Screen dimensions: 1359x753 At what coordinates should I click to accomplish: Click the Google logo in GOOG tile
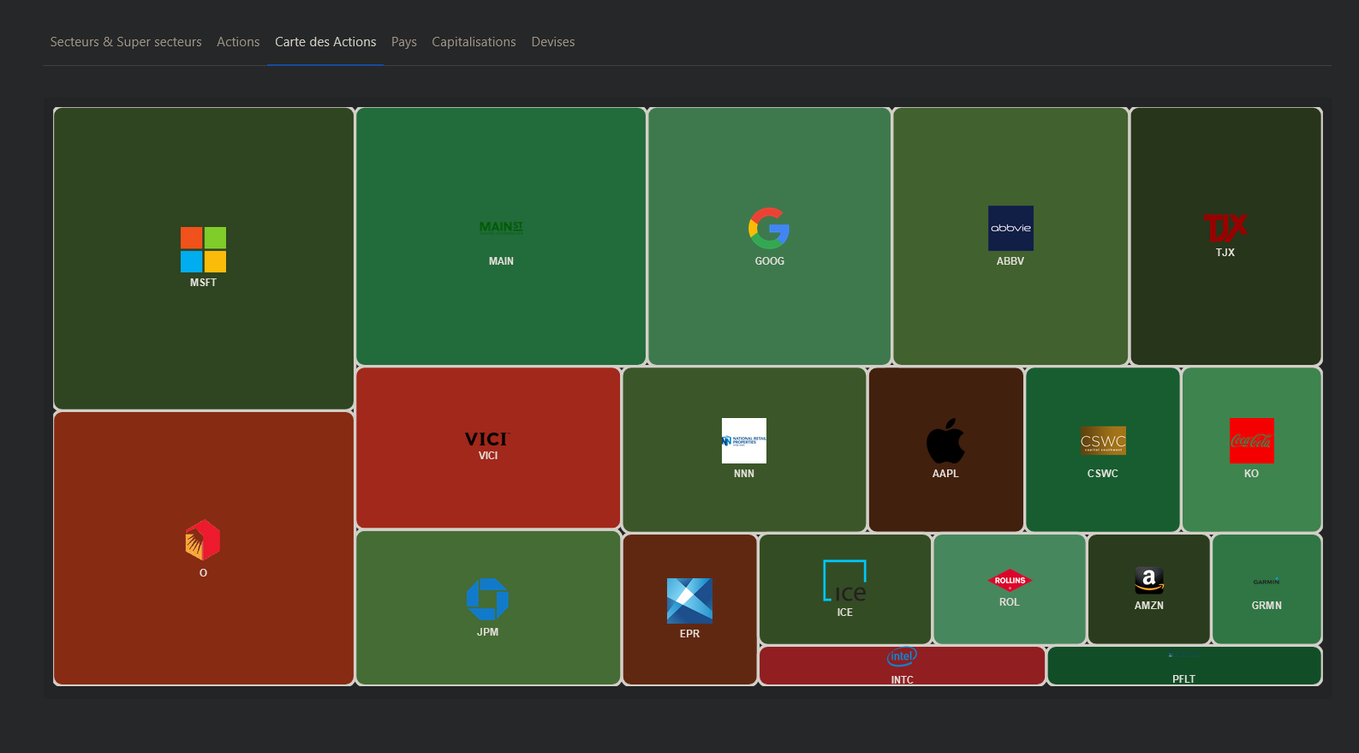point(769,229)
